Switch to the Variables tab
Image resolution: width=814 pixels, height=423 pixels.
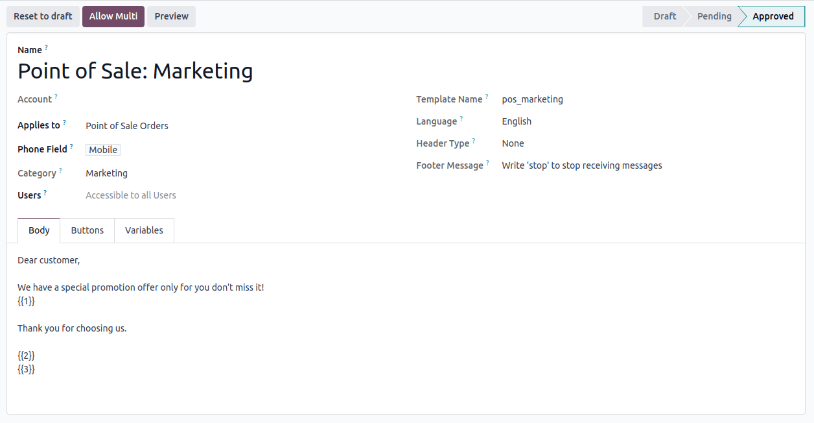click(144, 230)
